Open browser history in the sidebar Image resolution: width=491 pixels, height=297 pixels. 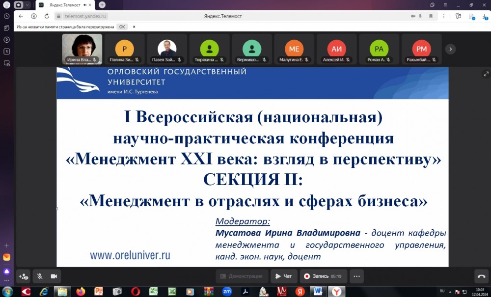coord(7,16)
